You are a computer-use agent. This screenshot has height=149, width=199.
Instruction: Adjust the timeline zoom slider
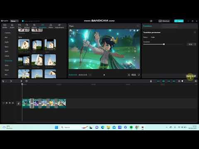click(x=182, y=81)
